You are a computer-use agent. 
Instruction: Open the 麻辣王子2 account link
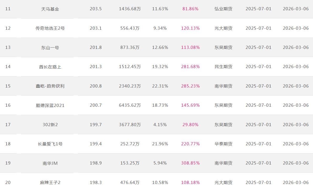click(x=50, y=182)
